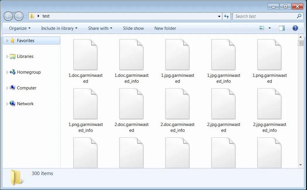
Task: Select file icon of 1.doc.garminwasted
Action: 85,54
